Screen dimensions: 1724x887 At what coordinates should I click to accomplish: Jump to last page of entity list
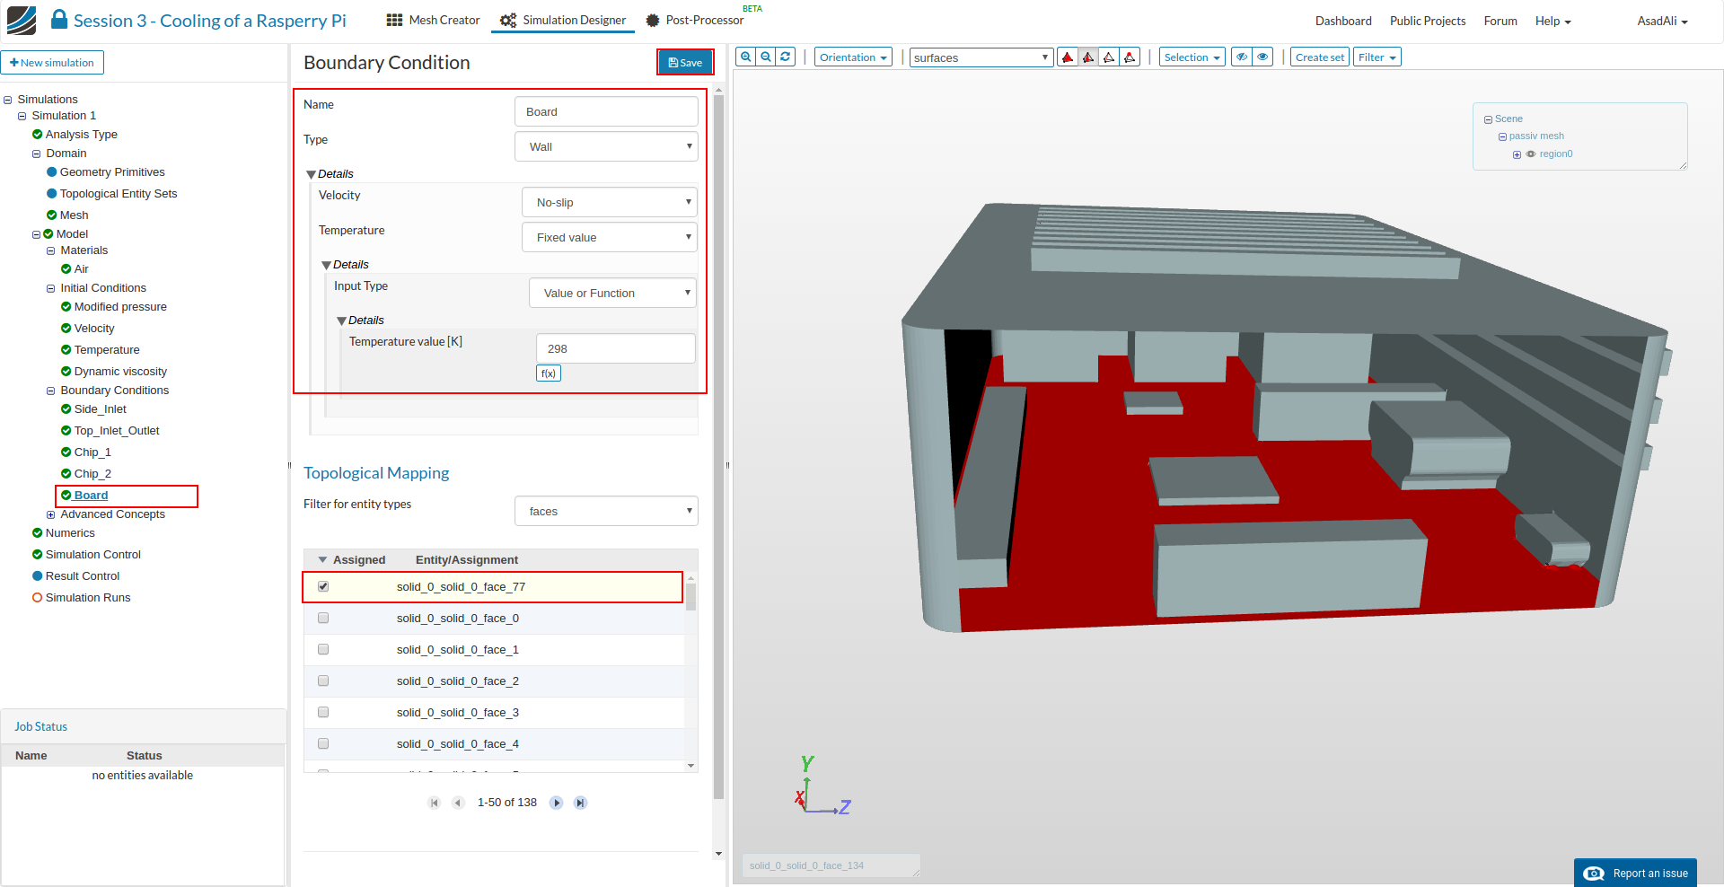[x=581, y=803]
